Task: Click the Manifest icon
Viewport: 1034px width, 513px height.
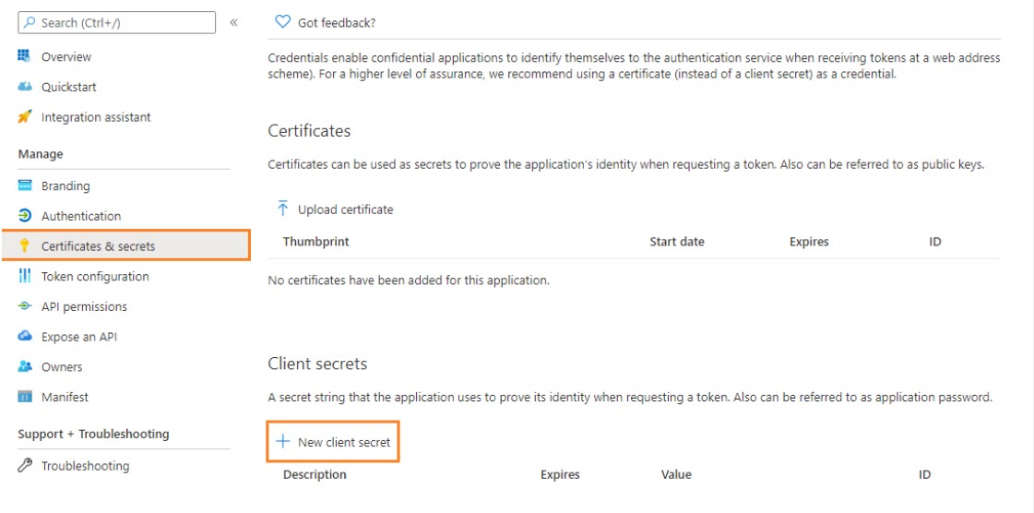Action: tap(25, 397)
